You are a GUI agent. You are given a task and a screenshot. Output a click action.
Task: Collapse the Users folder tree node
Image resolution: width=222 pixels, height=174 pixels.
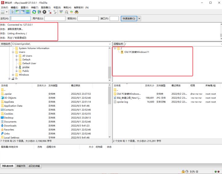point(13,52)
